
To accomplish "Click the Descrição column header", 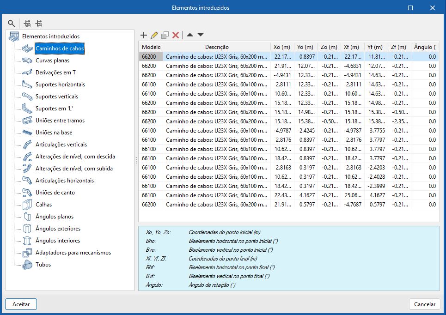I will [216, 47].
